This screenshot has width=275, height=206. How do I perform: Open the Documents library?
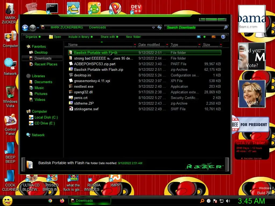[x=41, y=82]
